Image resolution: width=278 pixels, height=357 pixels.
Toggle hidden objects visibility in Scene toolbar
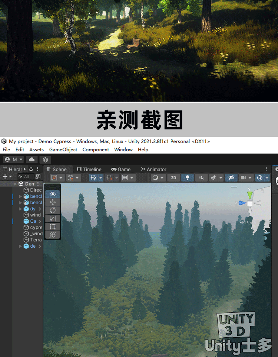(231, 178)
